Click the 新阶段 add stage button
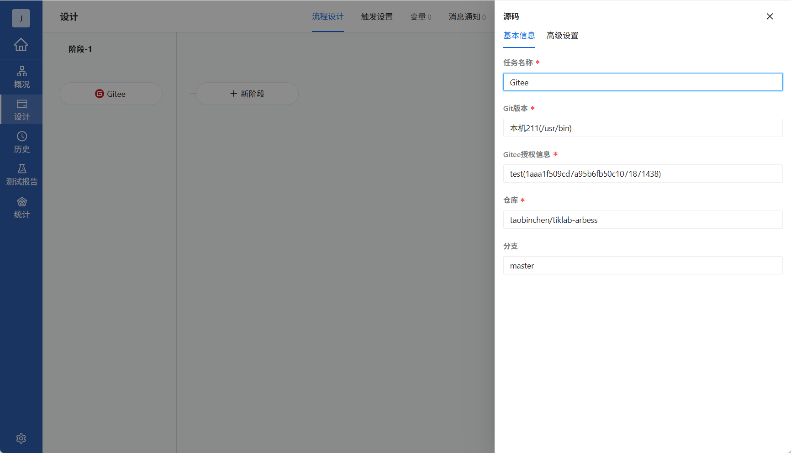Image resolution: width=791 pixels, height=453 pixels. point(247,94)
